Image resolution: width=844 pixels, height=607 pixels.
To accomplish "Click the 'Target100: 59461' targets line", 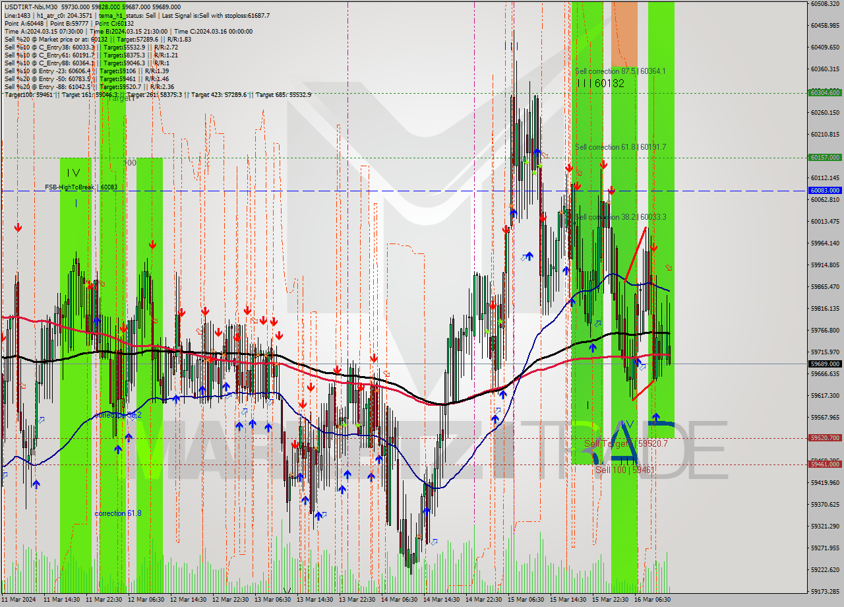I will click(157, 94).
